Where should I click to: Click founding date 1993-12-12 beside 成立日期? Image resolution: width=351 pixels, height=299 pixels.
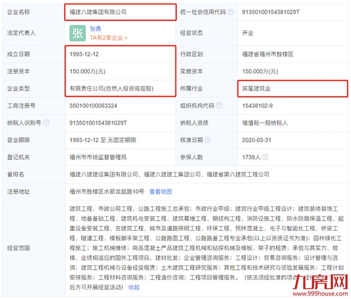pyautogui.click(x=84, y=54)
